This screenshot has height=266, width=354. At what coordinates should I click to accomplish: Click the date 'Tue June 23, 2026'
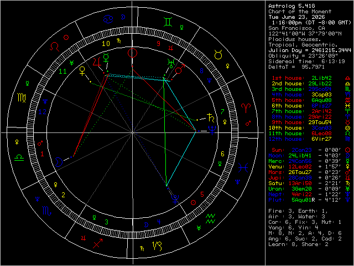tap(297, 17)
